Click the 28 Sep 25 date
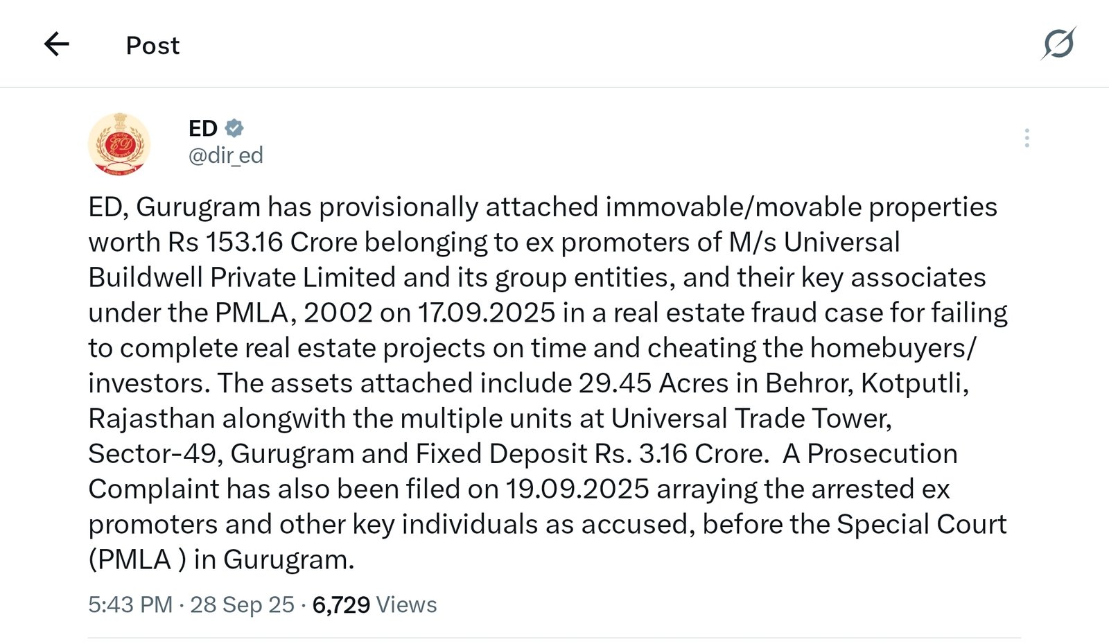 pyautogui.click(x=242, y=604)
